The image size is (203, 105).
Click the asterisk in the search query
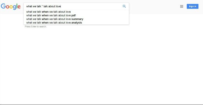(x=42, y=6)
